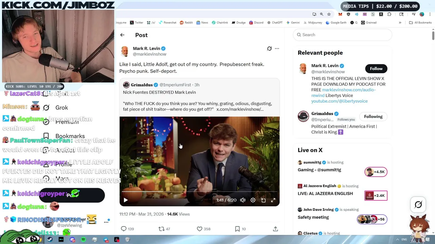
Task: Open Drudge bookmark
Action: [x=239, y=23]
